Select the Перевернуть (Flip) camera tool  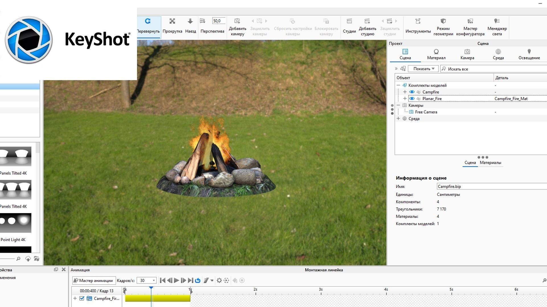tap(148, 26)
